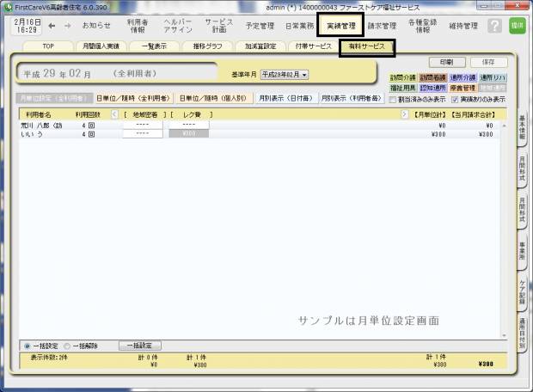Screen dimensions: 533x392
Task: Click the 印刷 print button
Action: pyautogui.click(x=446, y=63)
